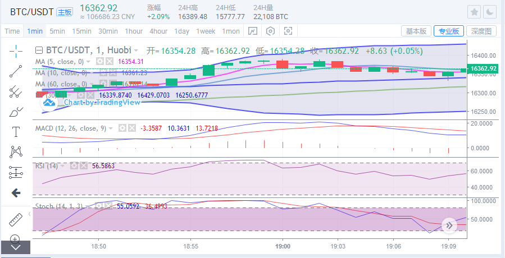Image resolution: width=505 pixels, height=258 pixels.
Task: Enter fullscreen chart mode icon
Action: pyautogui.click(x=288, y=31)
